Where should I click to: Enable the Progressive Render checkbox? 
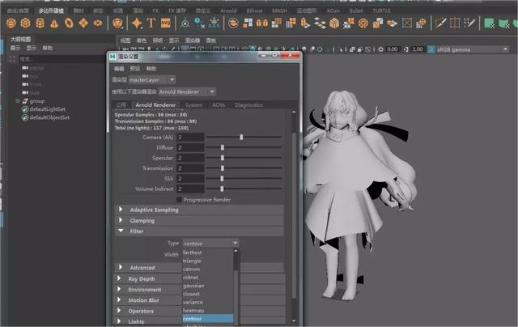click(179, 199)
